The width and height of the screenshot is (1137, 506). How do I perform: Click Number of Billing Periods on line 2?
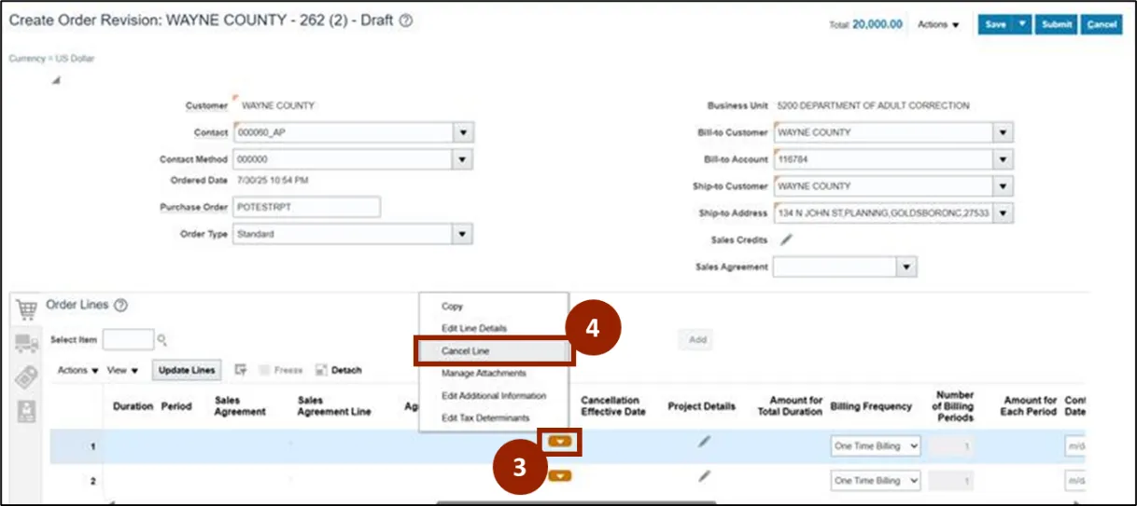click(952, 481)
